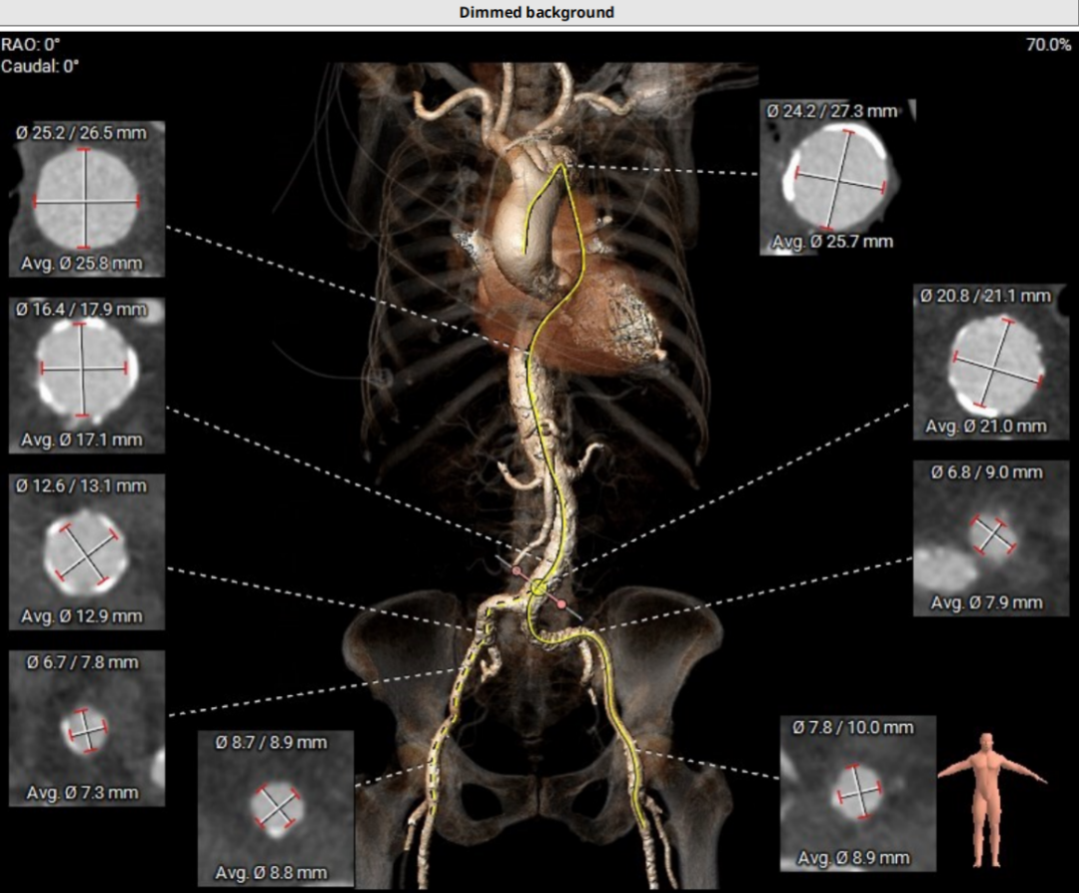The height and width of the screenshot is (893, 1079).
Task: Click the upper-left pink handle of the cross-section plane
Action: [517, 571]
